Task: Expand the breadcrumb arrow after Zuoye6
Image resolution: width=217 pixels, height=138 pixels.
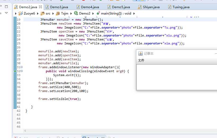Action: pyautogui.click(x=38, y=13)
